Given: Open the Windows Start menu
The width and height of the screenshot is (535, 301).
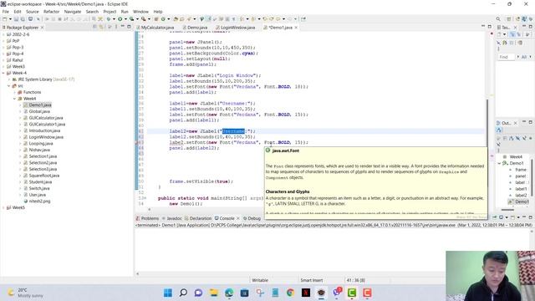Looking at the screenshot, I should [x=168, y=293].
